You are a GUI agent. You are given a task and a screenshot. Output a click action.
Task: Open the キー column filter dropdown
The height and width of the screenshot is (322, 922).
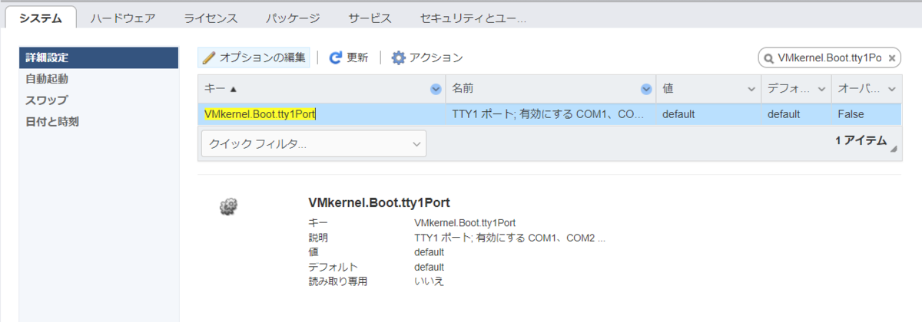pos(436,89)
